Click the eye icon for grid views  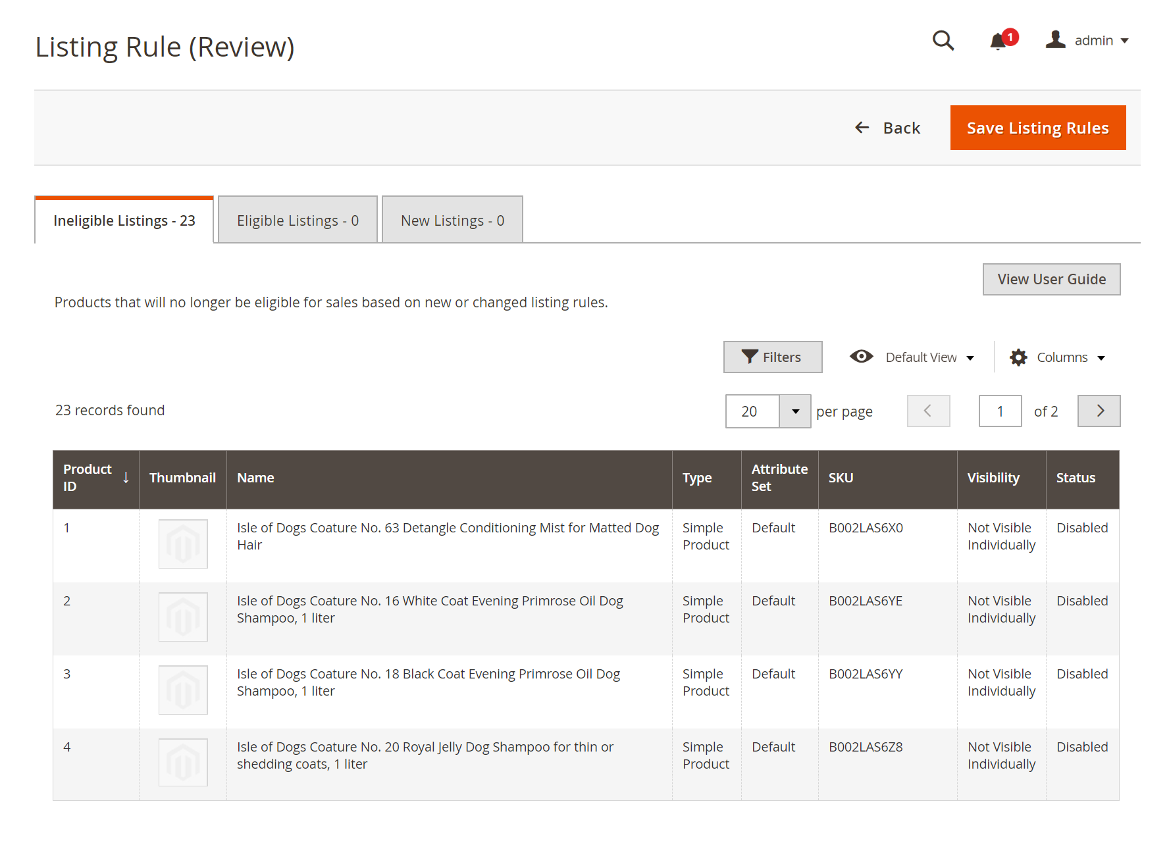pyautogui.click(x=861, y=357)
